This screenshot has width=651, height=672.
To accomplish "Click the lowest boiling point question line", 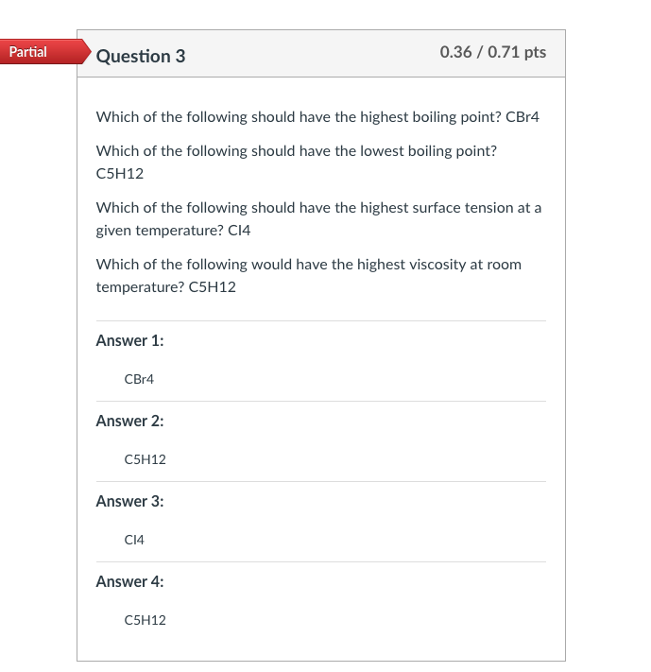I will coord(296,162).
